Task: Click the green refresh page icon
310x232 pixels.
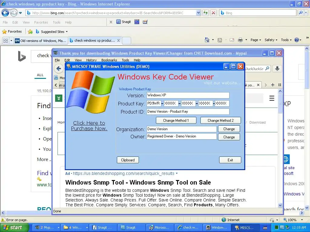Action: coord(206,13)
